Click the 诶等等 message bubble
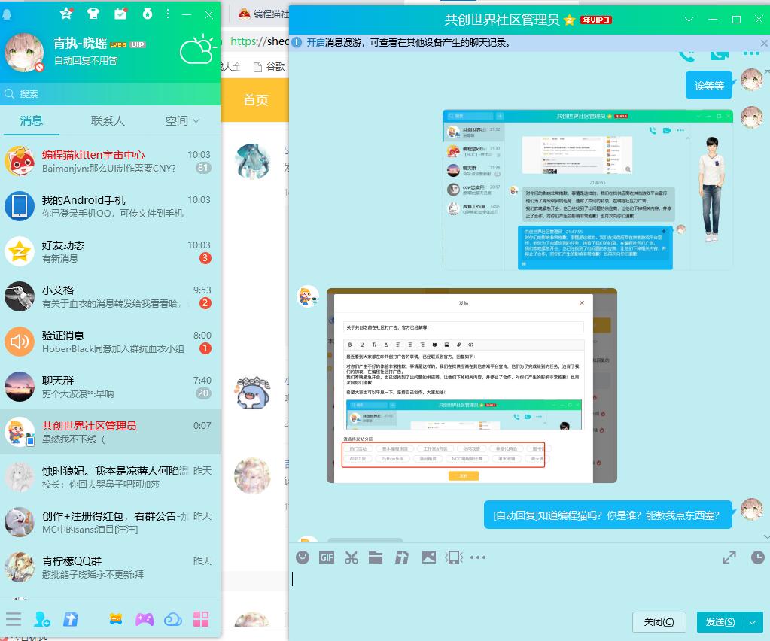The image size is (770, 641). coord(709,86)
